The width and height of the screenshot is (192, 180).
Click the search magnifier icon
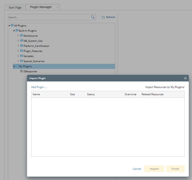click(x=93, y=17)
